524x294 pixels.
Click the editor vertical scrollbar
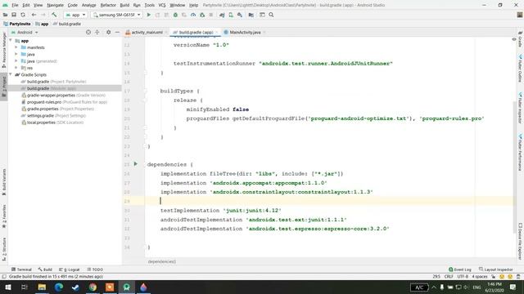pyautogui.click(x=514, y=167)
